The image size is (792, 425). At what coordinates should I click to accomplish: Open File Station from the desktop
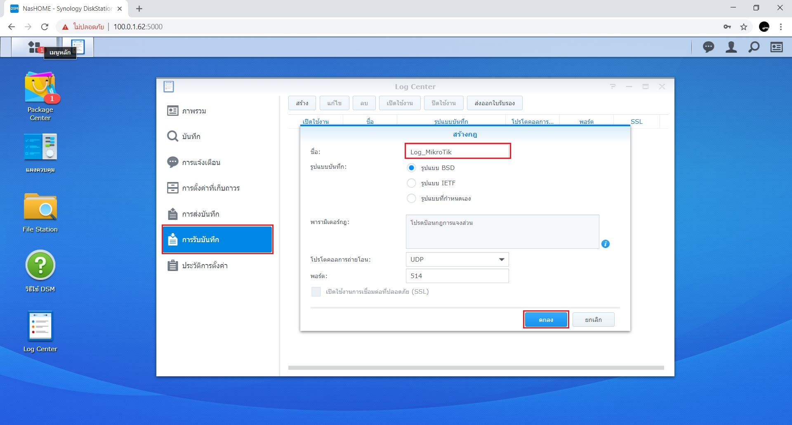[40, 207]
